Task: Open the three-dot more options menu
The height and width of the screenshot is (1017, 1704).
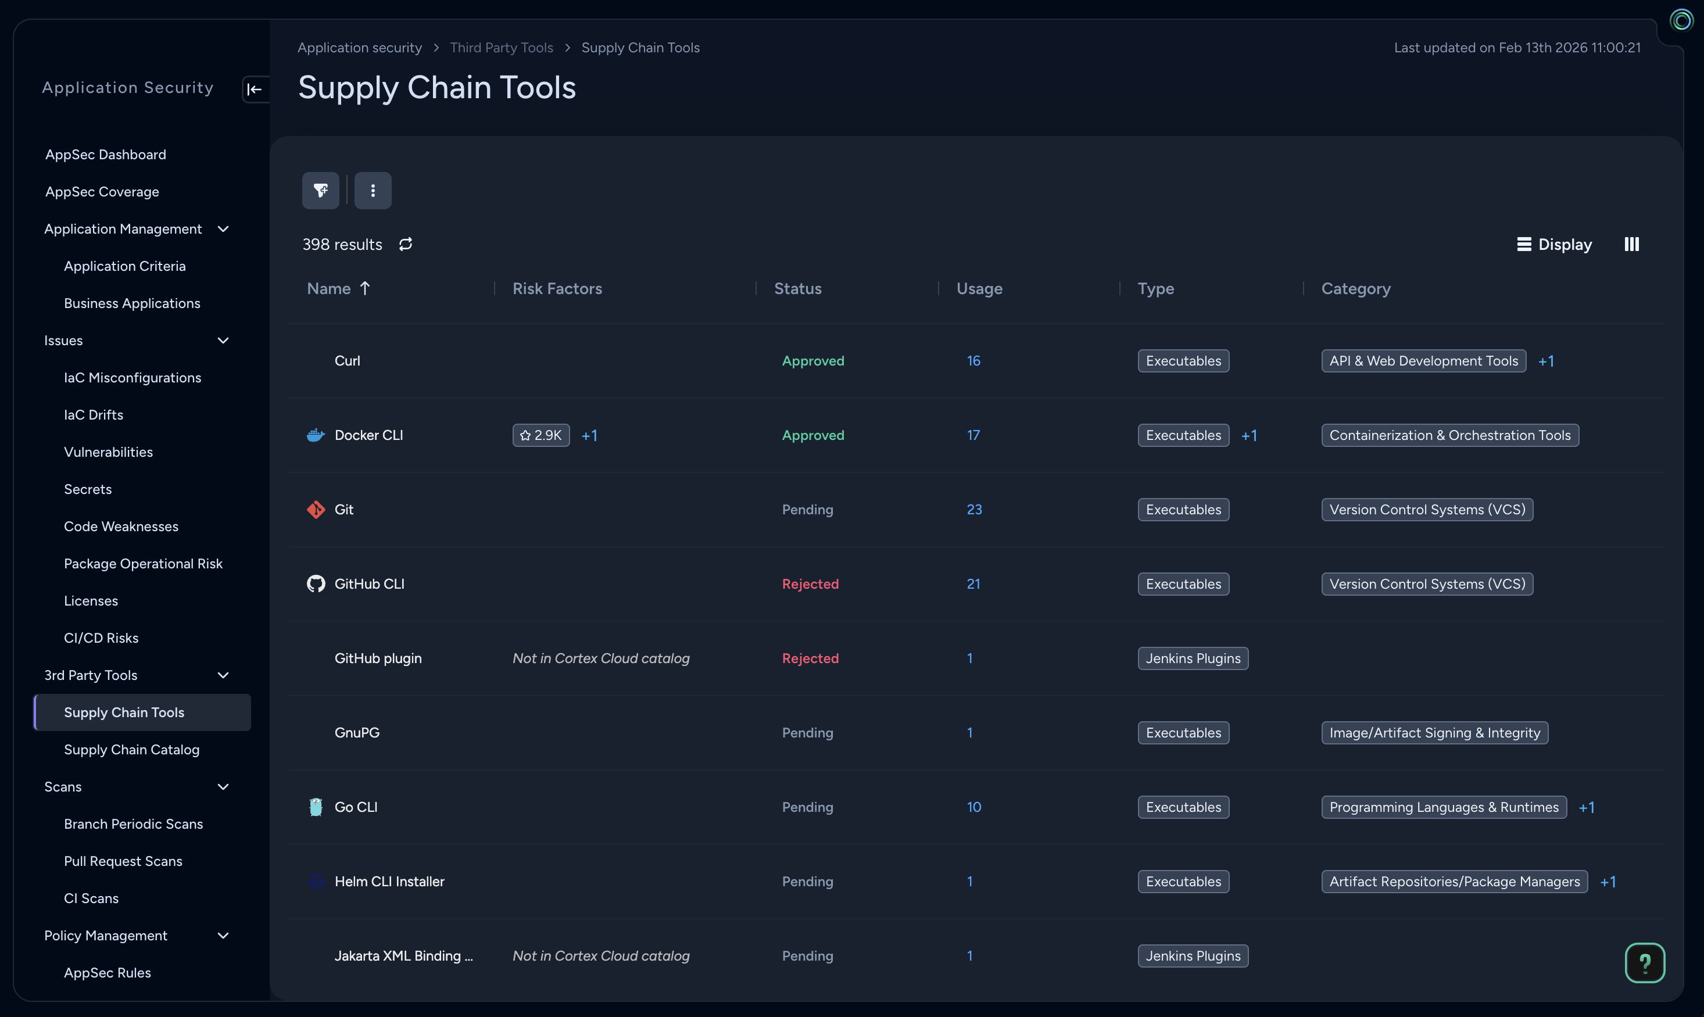Action: click(x=373, y=191)
